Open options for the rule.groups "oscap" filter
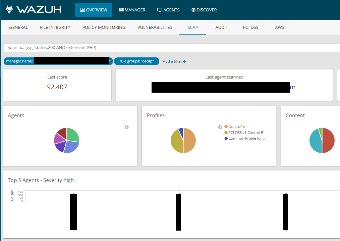Screen dimensions: 340x241 tap(136, 61)
